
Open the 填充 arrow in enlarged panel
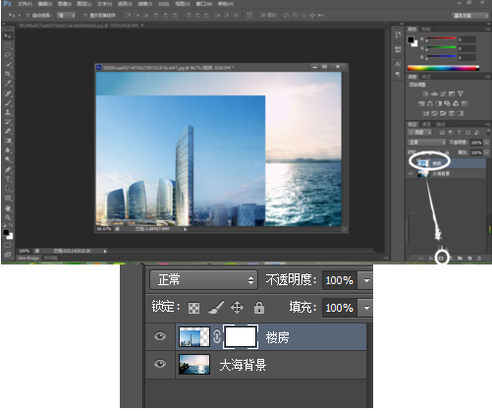point(366,308)
